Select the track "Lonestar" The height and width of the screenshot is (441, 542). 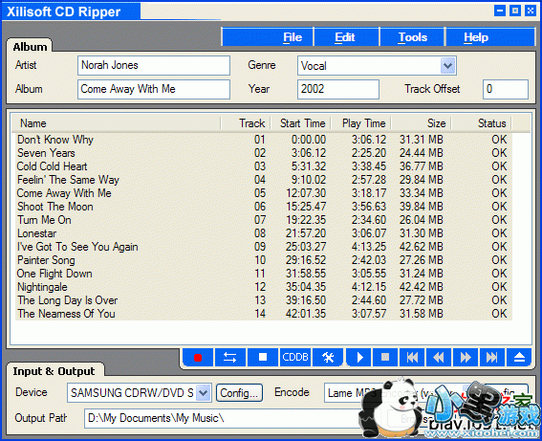(264, 233)
